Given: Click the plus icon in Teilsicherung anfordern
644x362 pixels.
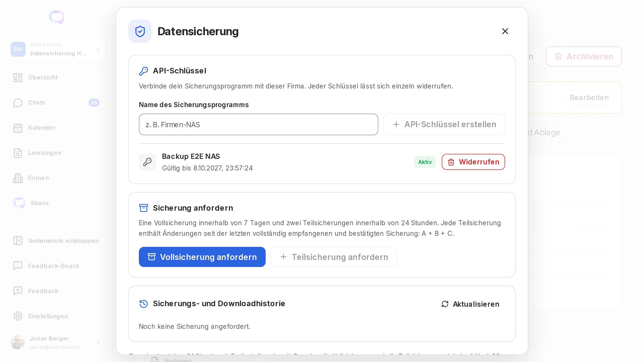Looking at the screenshot, I should (284, 257).
